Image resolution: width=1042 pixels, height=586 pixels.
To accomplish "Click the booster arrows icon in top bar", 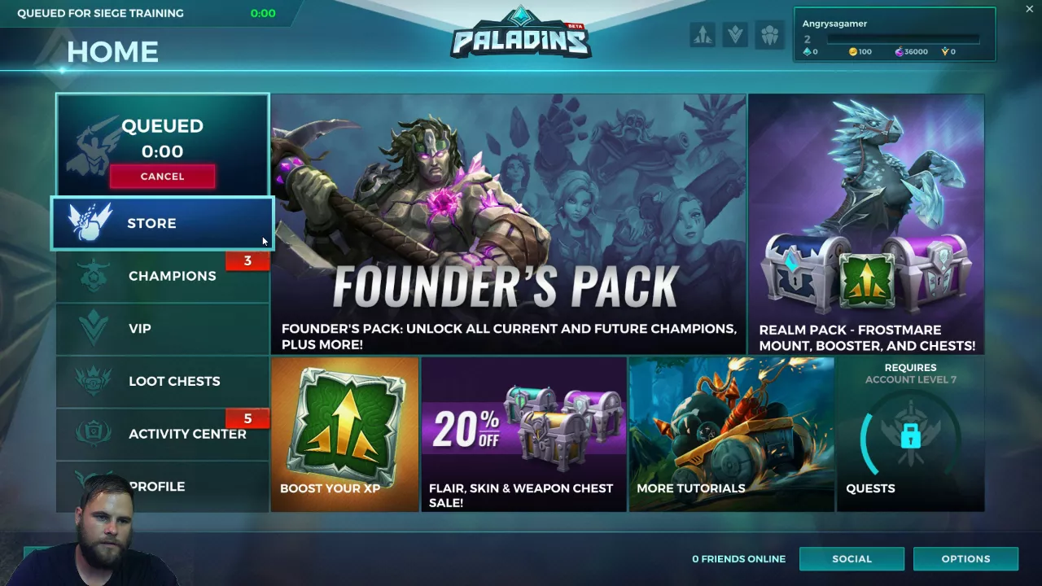I will 703,34.
